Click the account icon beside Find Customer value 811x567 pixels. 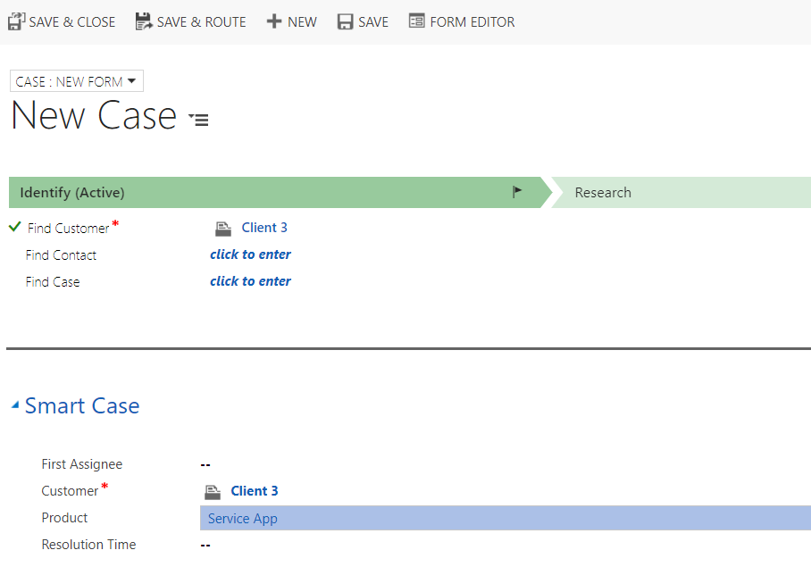(x=223, y=229)
